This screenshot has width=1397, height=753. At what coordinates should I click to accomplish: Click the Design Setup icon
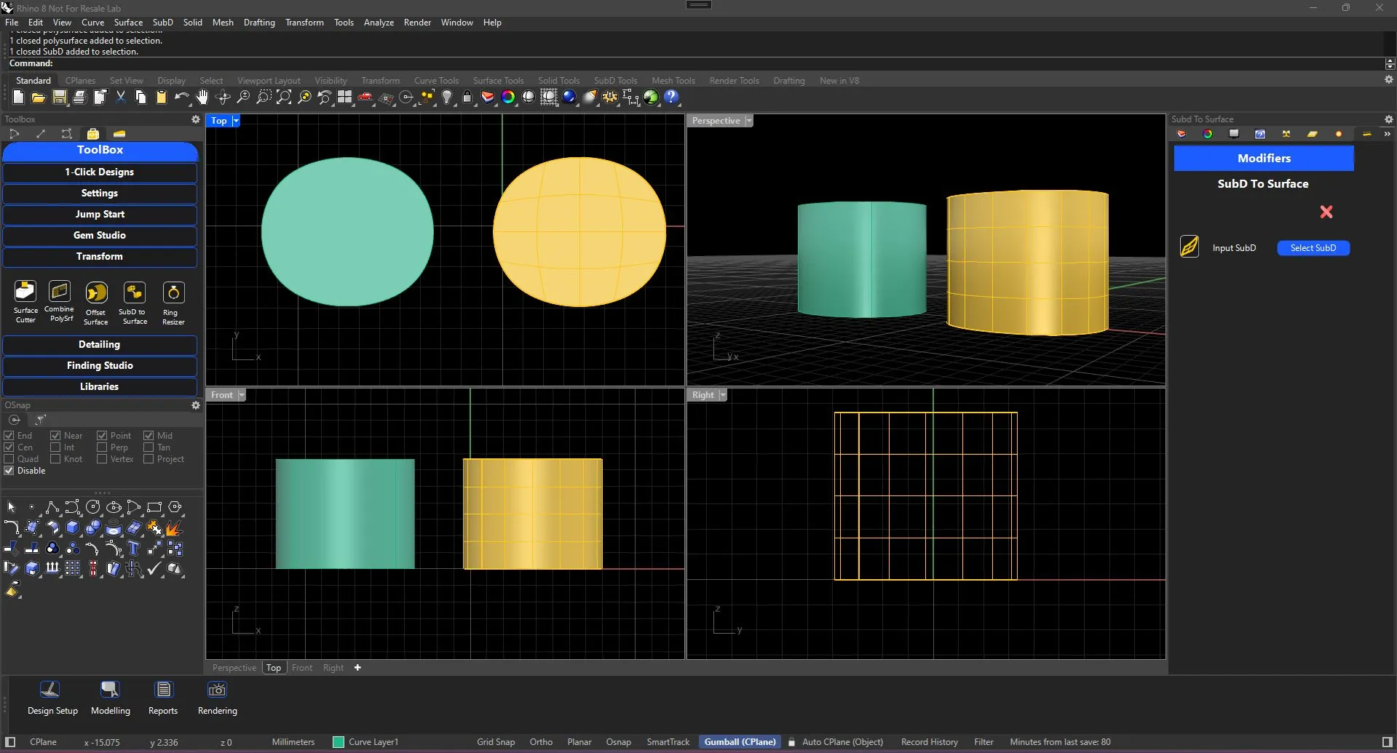[x=51, y=697]
